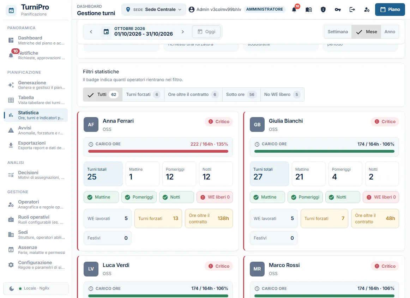Open Avvisi in the sidebar

(x=36, y=130)
